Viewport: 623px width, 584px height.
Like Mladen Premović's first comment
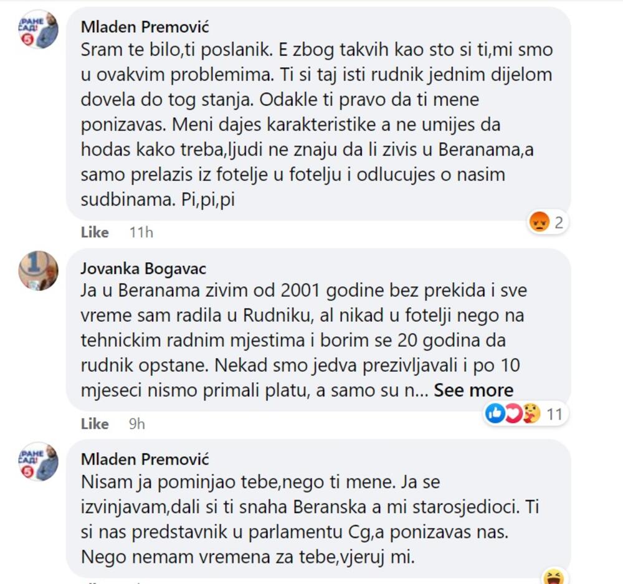[x=95, y=232]
